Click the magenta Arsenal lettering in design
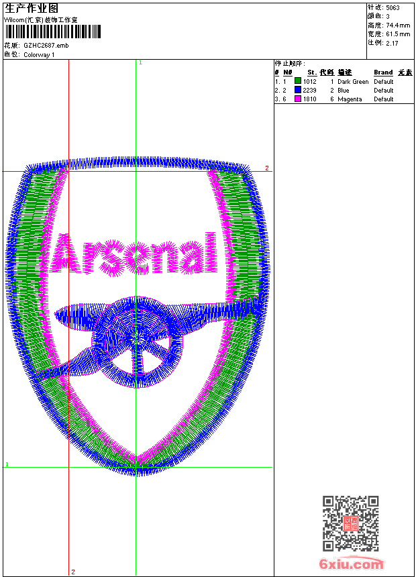Image resolution: width=416 pixels, height=577 pixels. [134, 254]
